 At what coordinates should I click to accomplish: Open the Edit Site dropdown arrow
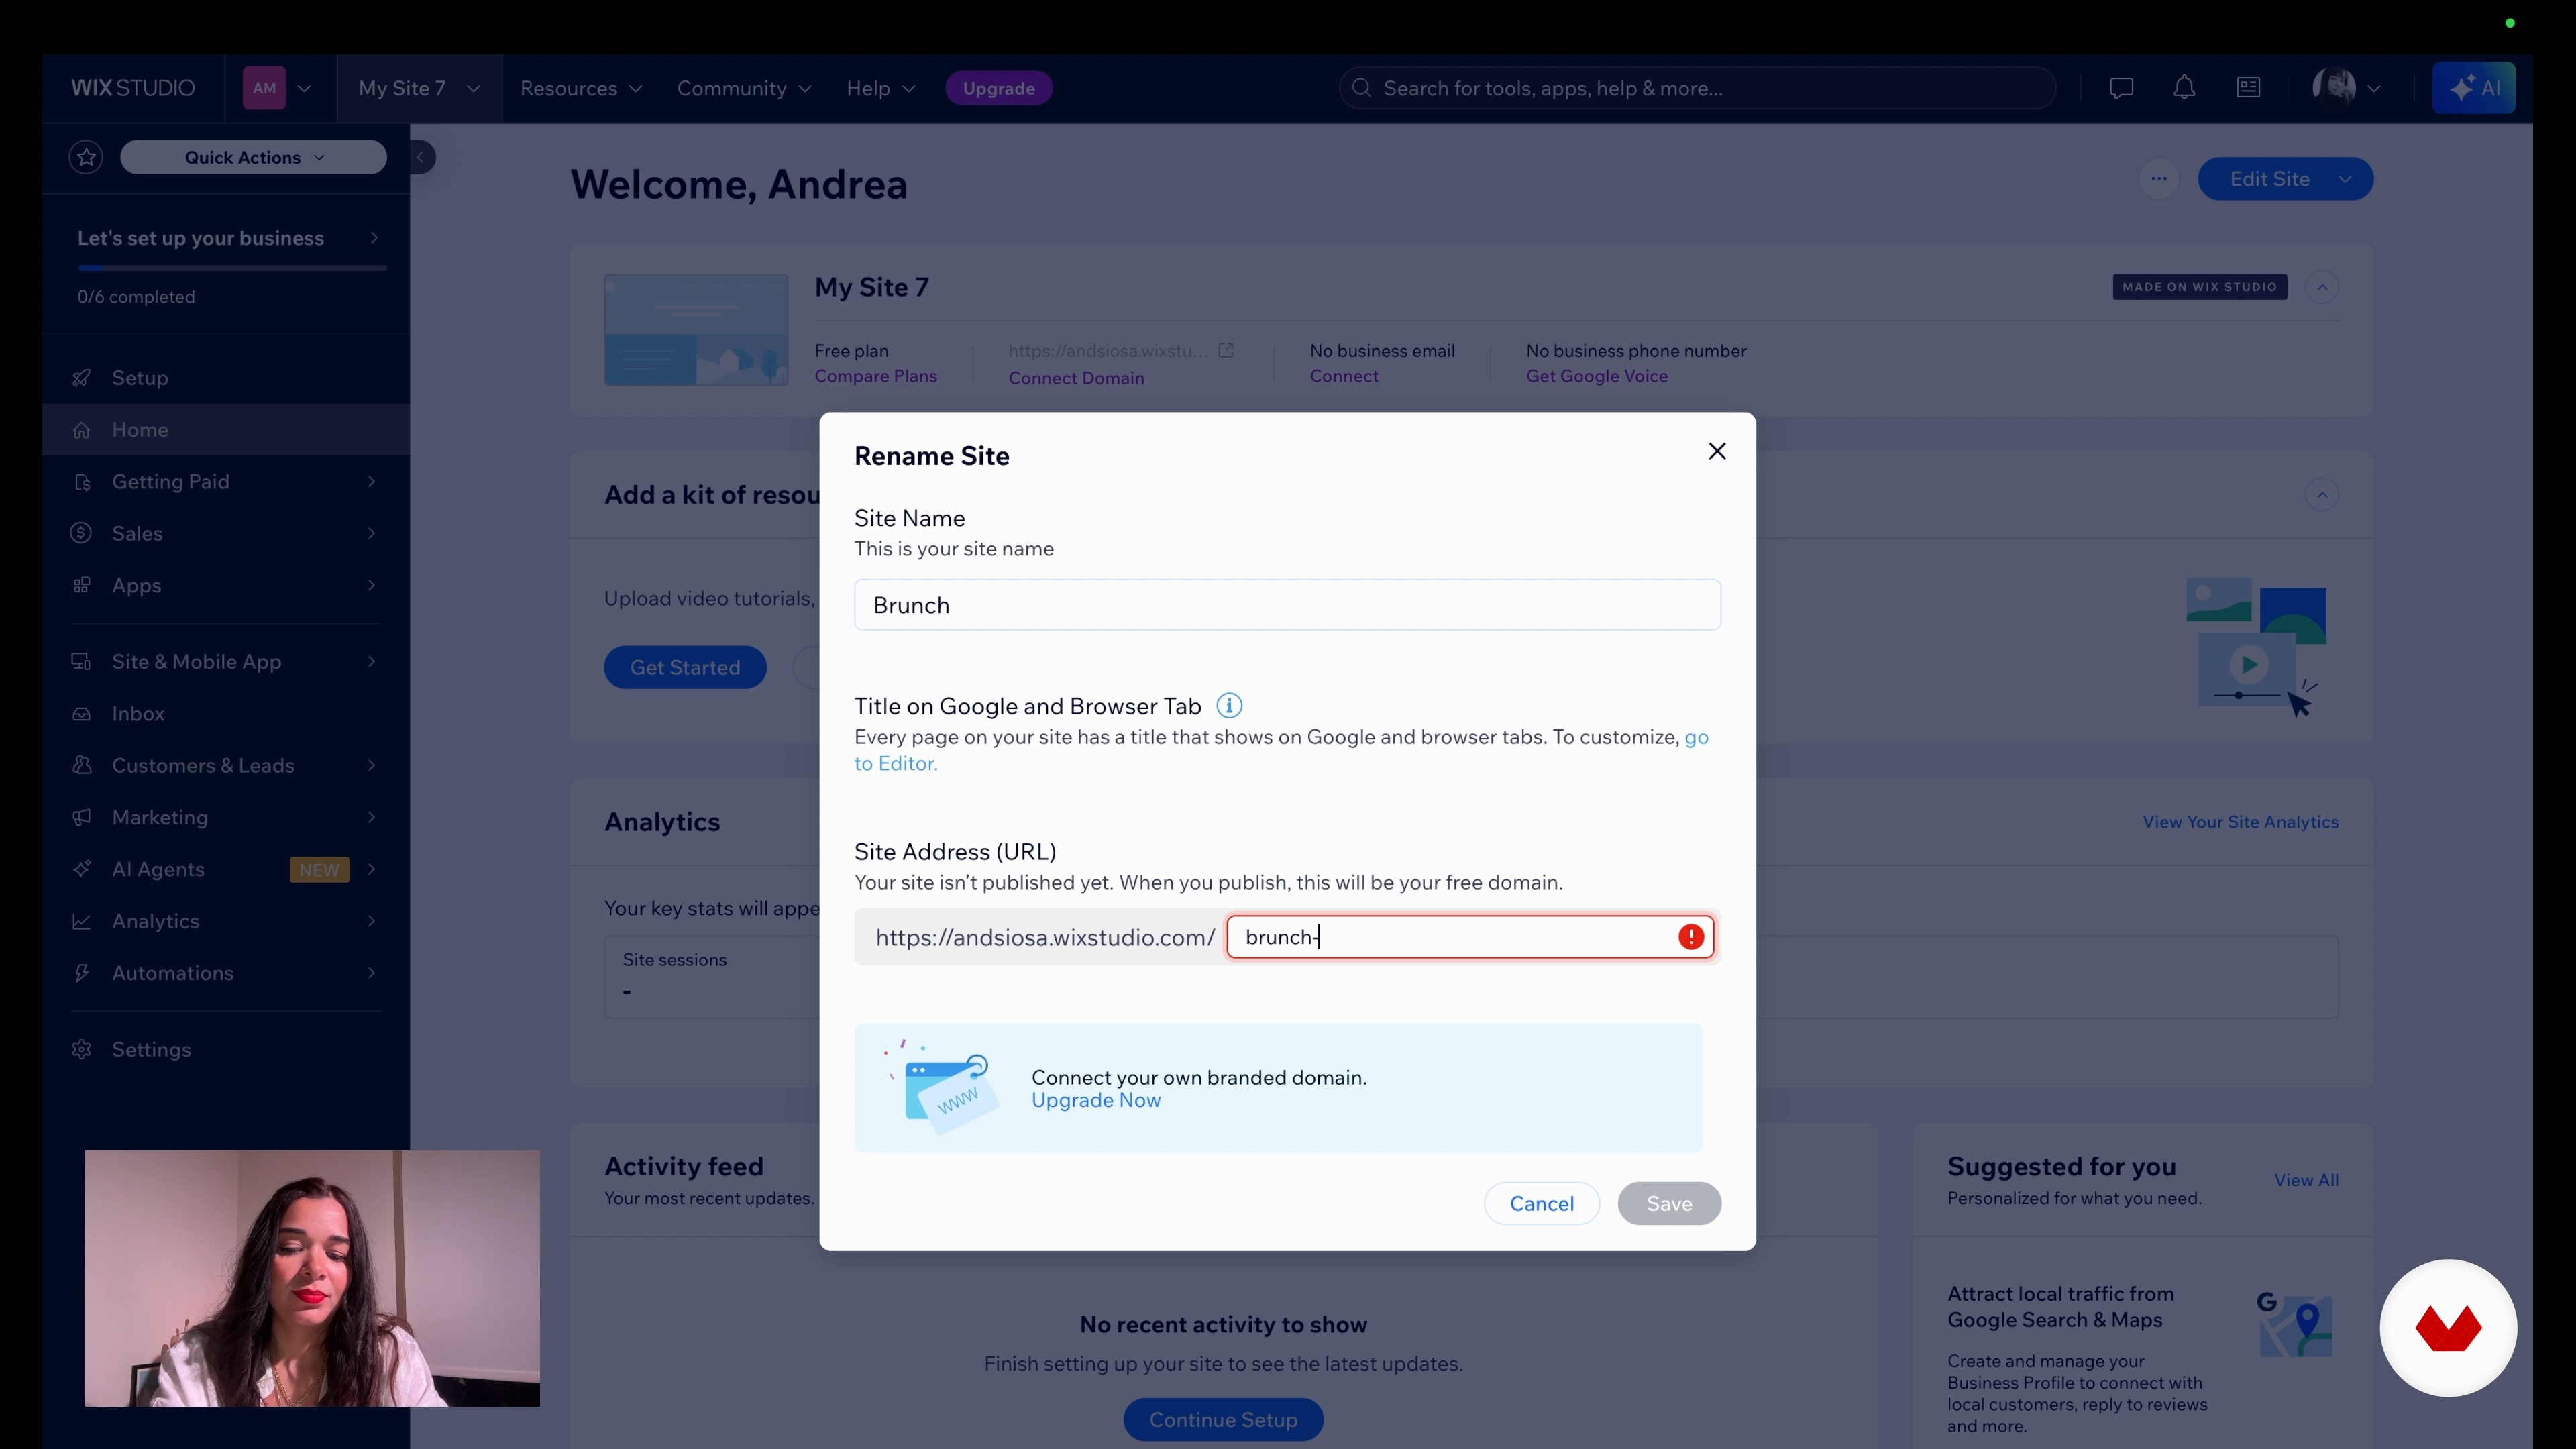(2346, 179)
